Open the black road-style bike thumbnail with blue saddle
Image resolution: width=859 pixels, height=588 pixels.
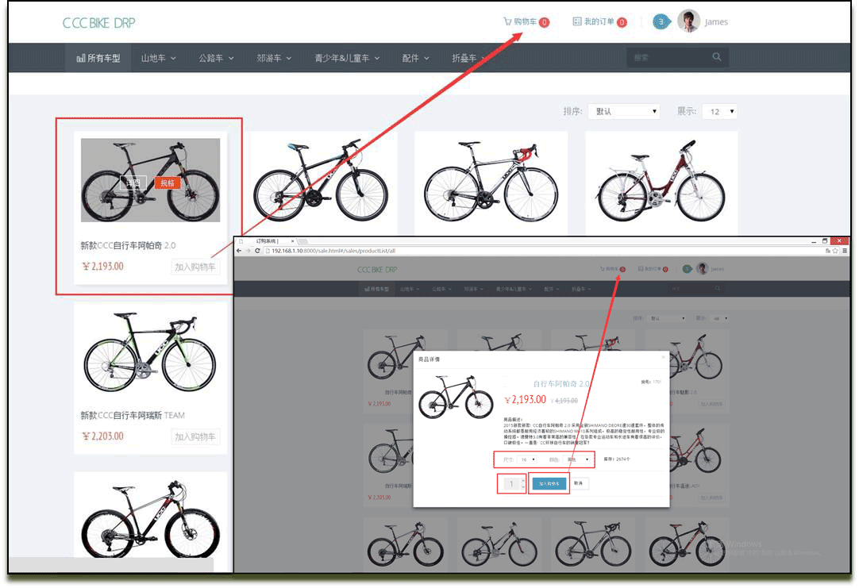pos(321,179)
